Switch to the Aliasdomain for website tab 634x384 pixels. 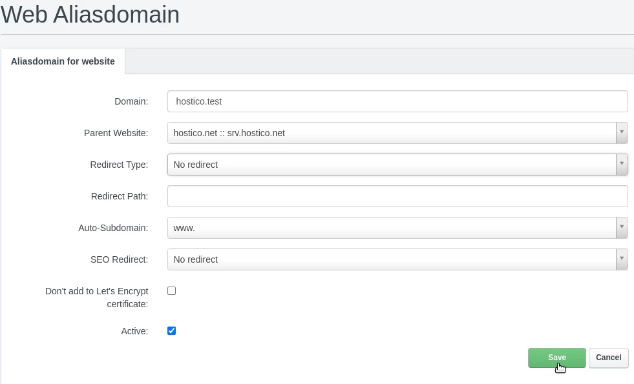[x=63, y=61]
